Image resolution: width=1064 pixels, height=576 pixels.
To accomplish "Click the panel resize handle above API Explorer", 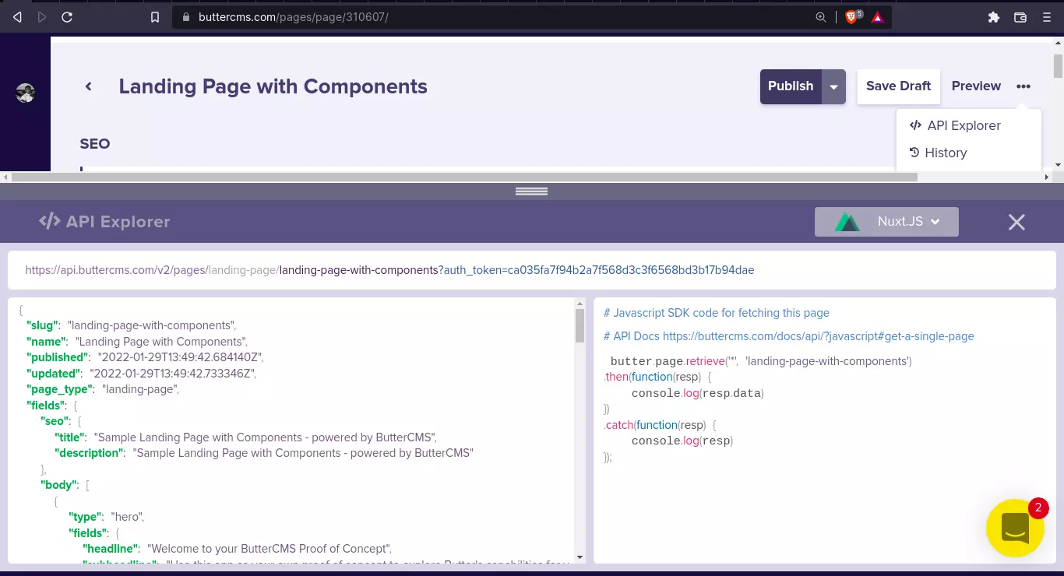I will click(x=532, y=191).
